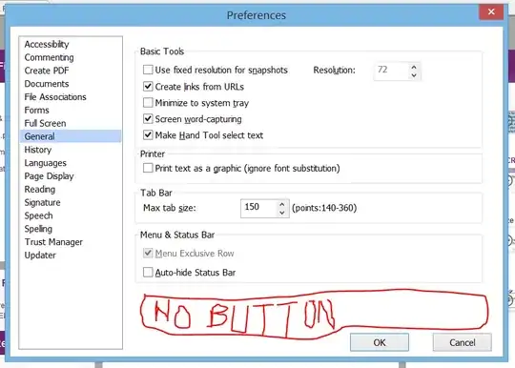Enable Print text as a graphic

pos(148,168)
